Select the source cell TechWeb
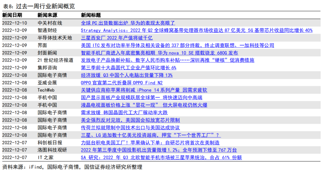 [x=46, y=90]
